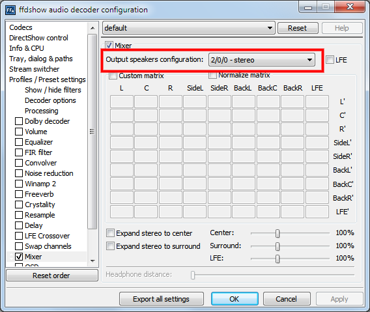Image resolution: width=370 pixels, height=312 pixels.
Task: Open the default preset dropdown
Action: point(189,28)
